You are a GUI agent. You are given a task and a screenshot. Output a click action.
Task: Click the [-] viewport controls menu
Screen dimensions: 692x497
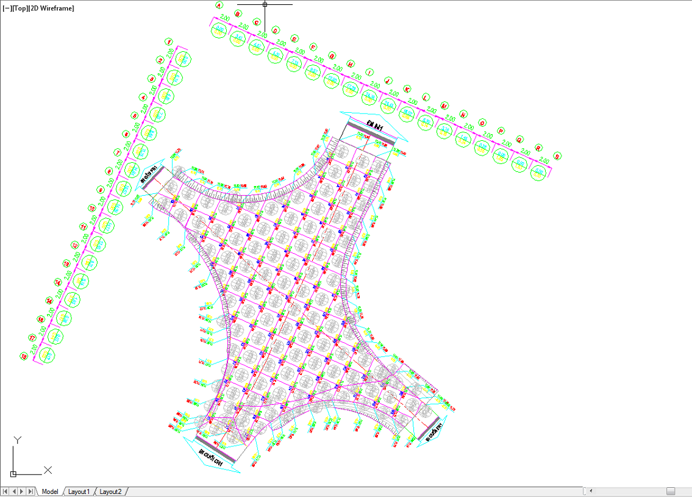6,9
